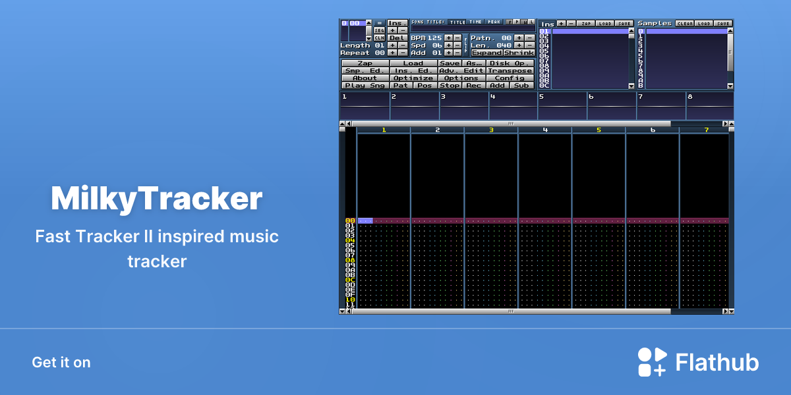Play from position with Pos

[x=425, y=85]
